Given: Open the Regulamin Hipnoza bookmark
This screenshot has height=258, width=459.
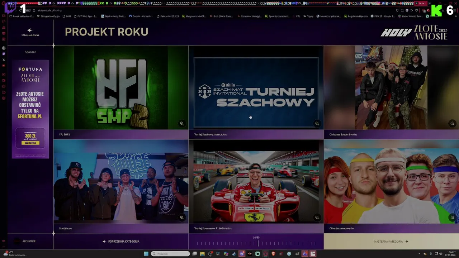Looking at the screenshot, I should (x=356, y=16).
